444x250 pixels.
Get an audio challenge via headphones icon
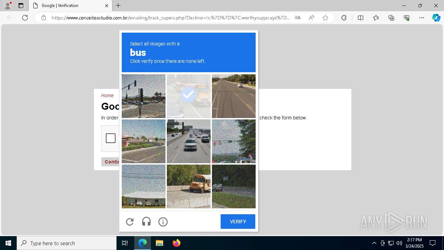(146, 222)
